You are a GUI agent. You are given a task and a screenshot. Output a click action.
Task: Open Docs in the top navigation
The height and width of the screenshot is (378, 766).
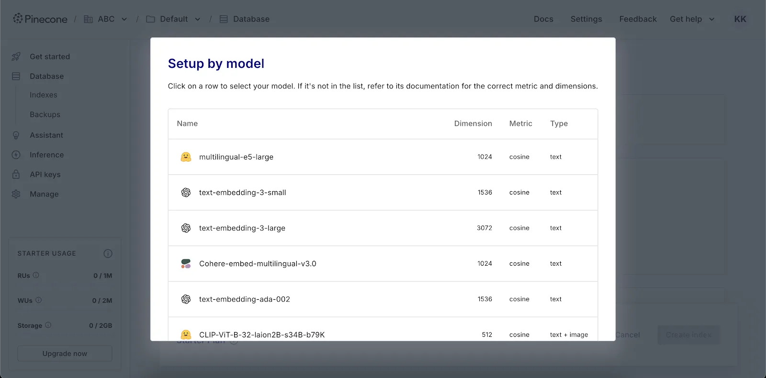pos(543,19)
